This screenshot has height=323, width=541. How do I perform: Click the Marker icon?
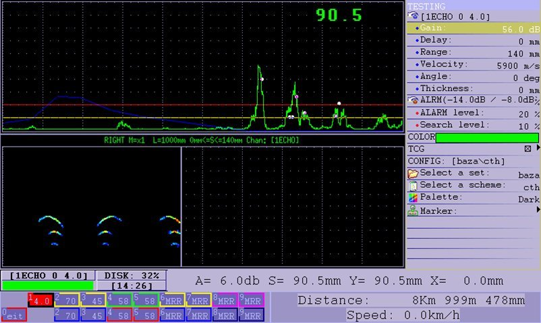(x=413, y=211)
